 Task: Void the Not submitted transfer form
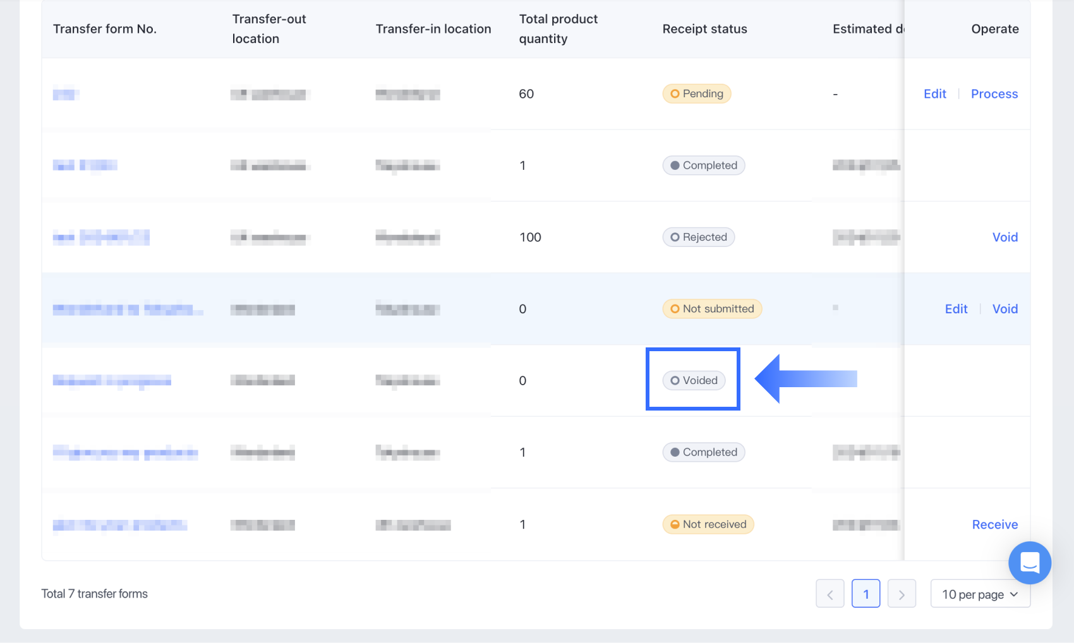click(x=1005, y=309)
